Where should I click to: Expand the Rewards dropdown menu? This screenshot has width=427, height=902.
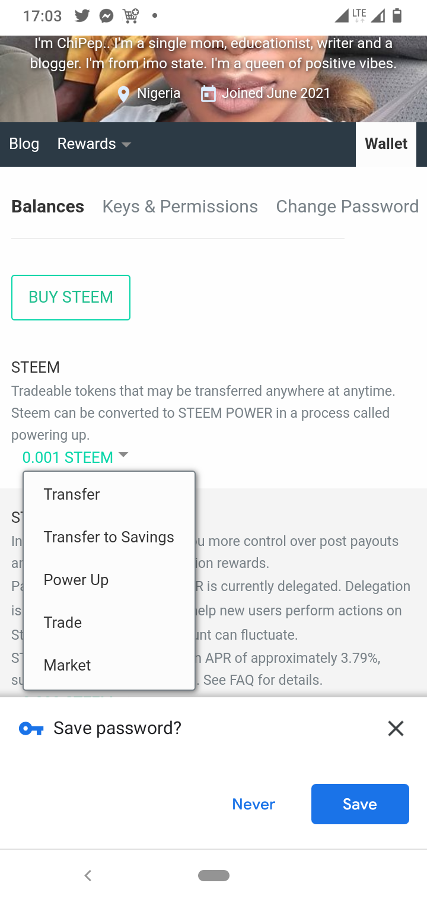click(94, 144)
